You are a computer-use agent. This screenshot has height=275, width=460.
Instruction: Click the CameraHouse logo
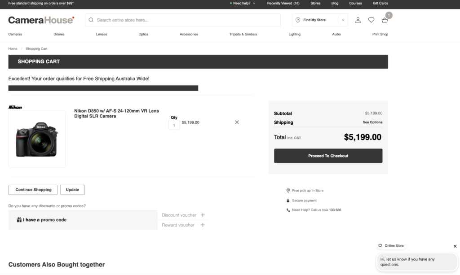(41, 20)
